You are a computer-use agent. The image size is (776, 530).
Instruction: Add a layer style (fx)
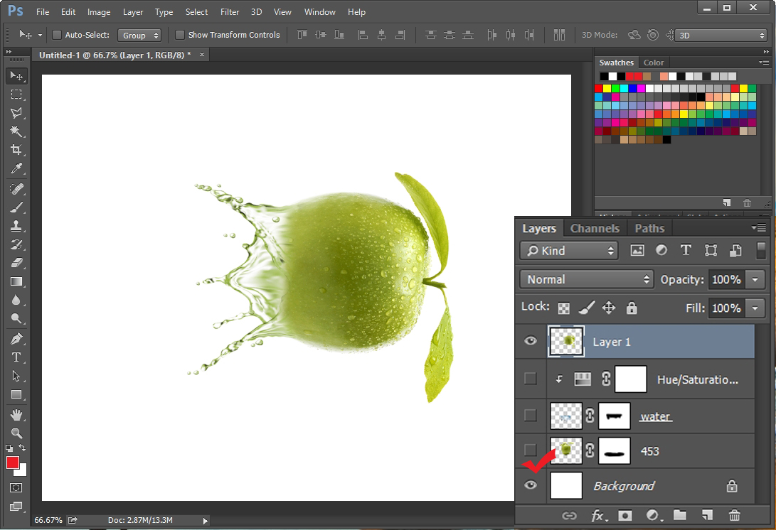(598, 516)
